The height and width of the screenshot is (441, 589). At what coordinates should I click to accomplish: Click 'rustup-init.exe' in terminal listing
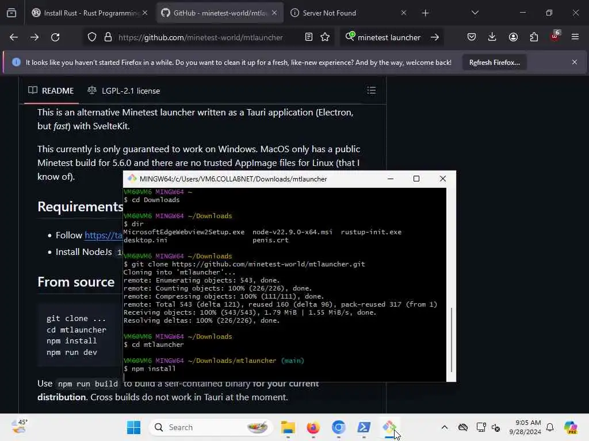[371, 232]
